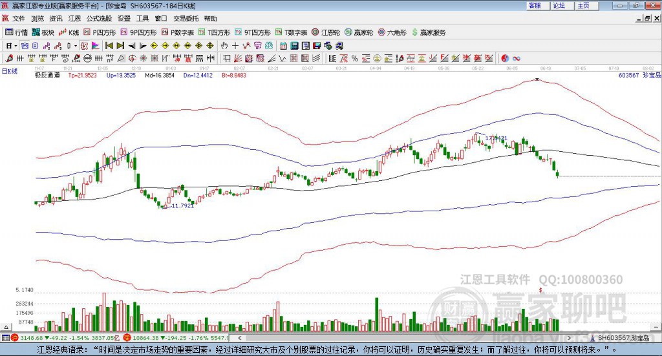
Task: Open the 行情 quotes view
Action: click(16, 32)
